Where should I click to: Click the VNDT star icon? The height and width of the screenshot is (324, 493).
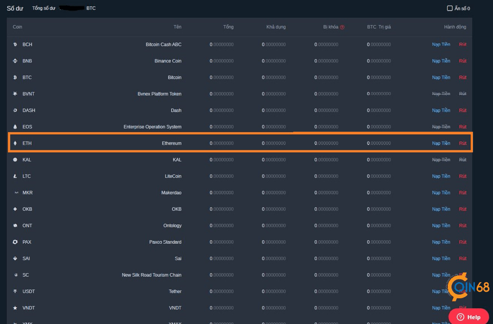click(15, 308)
